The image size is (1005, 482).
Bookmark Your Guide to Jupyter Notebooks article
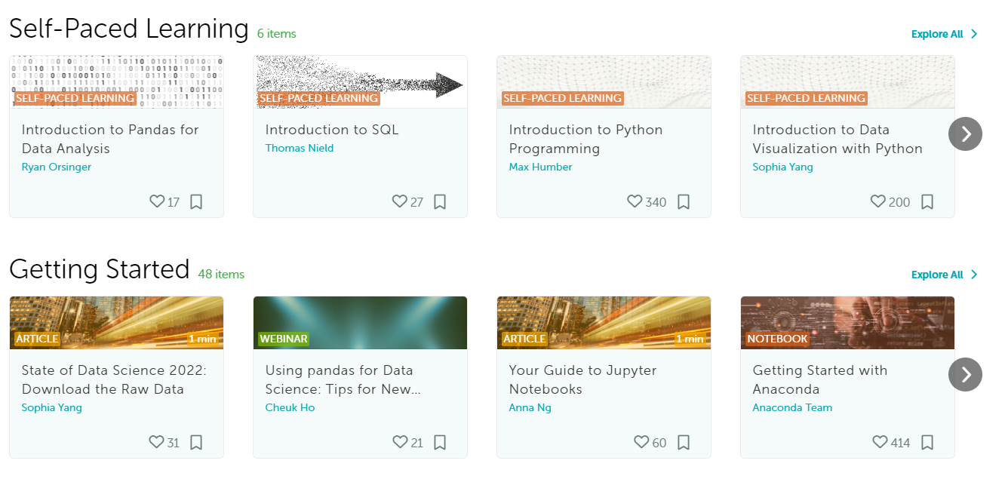[x=684, y=443]
